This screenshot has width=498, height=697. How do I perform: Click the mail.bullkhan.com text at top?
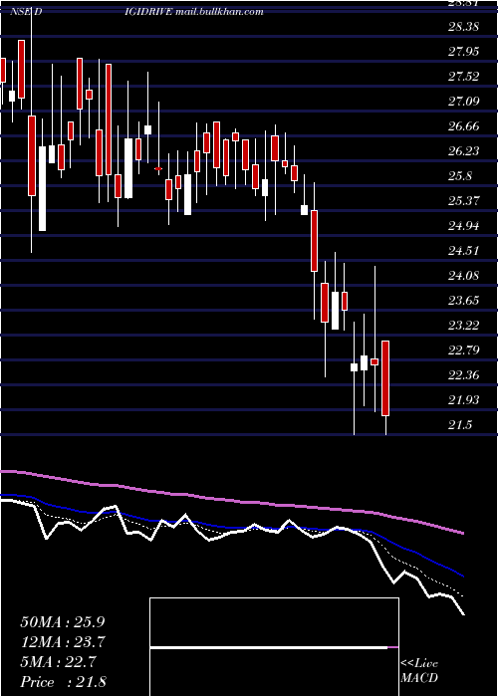coord(220,12)
